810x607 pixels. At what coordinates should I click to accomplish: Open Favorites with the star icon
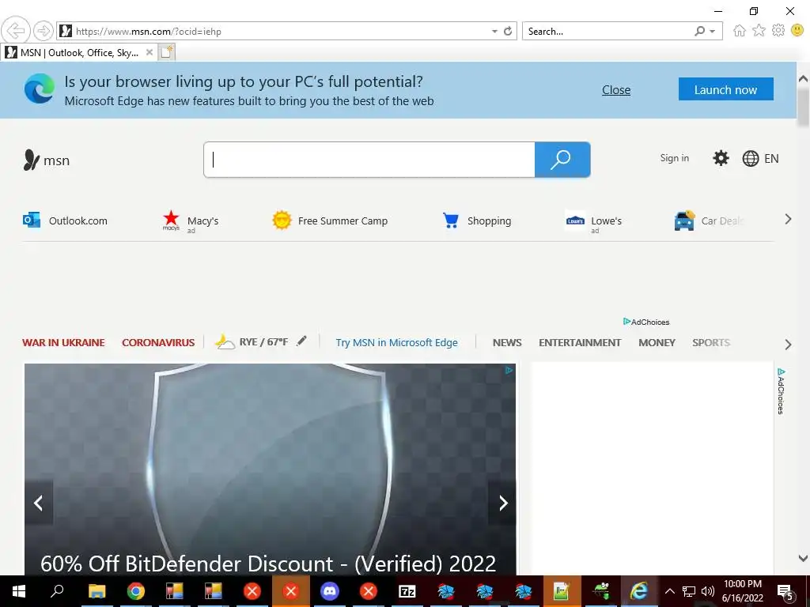759,31
